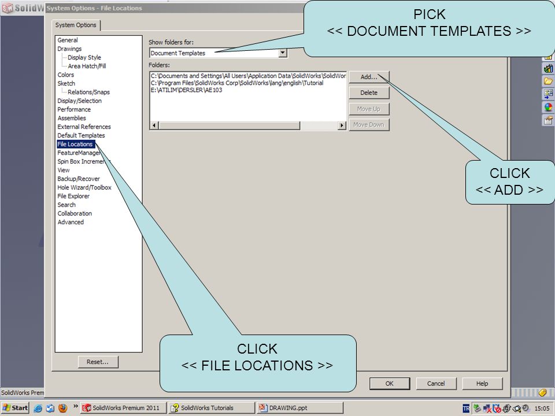Open the Custom Properties task pane icon
The width and height of the screenshot is (555, 416).
click(548, 120)
